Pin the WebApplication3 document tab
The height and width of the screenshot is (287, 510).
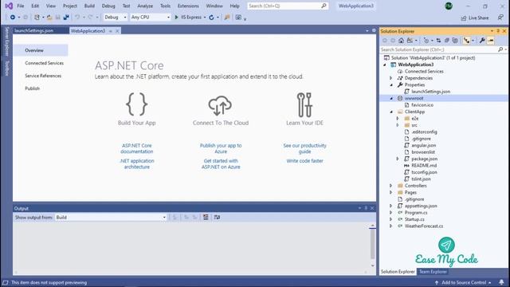111,31
